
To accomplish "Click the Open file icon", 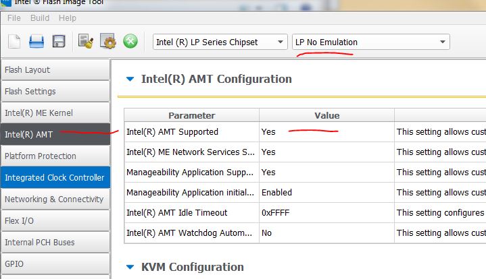I will click(x=37, y=41).
